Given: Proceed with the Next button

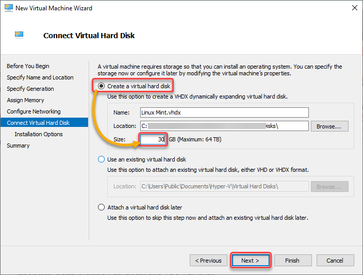Looking at the screenshot, I should 251,261.
